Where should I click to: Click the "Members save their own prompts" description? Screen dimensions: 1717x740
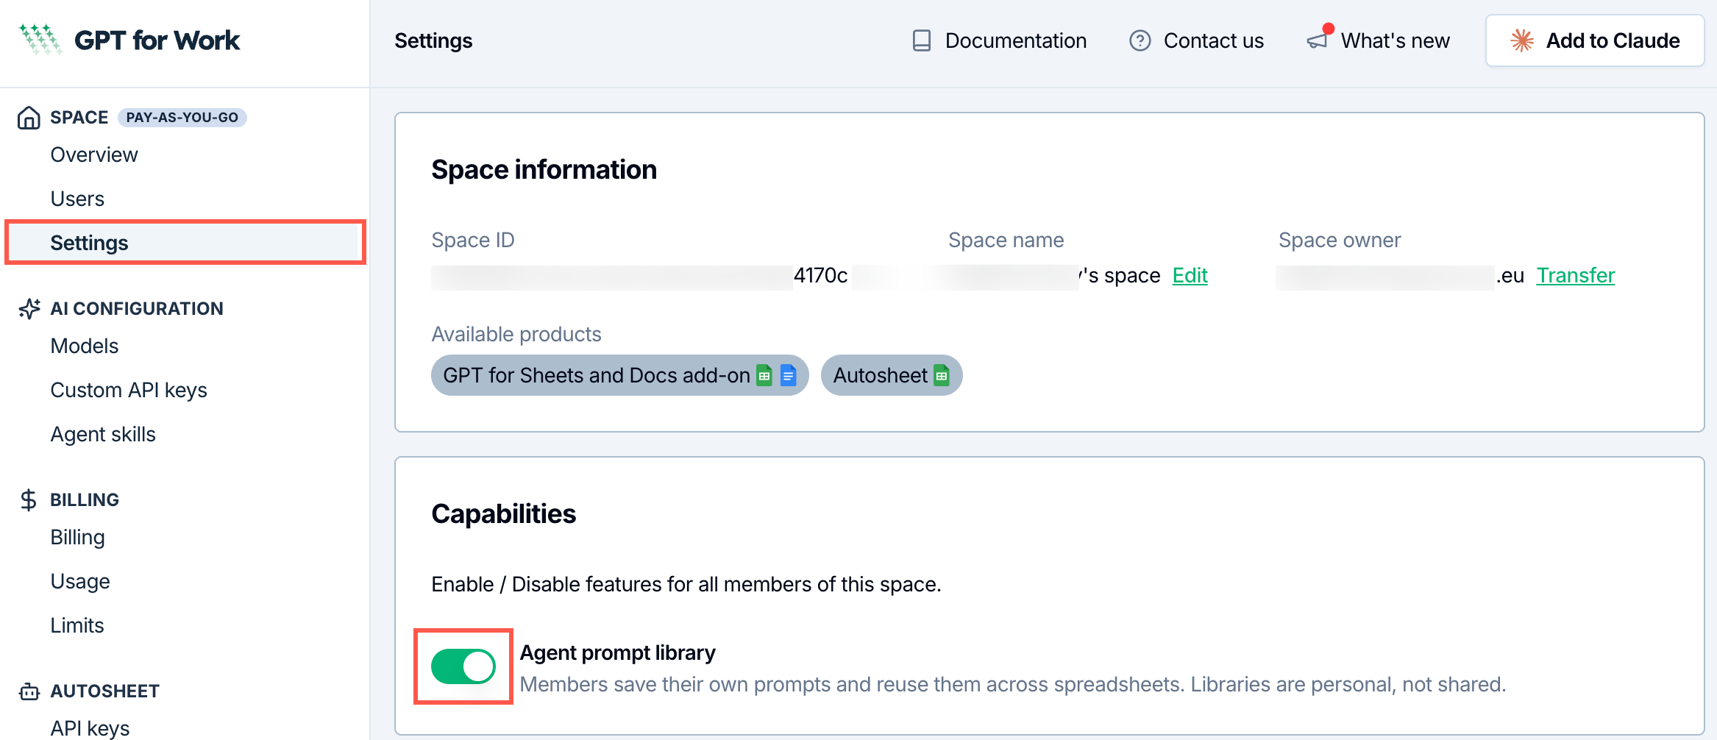(x=1013, y=685)
